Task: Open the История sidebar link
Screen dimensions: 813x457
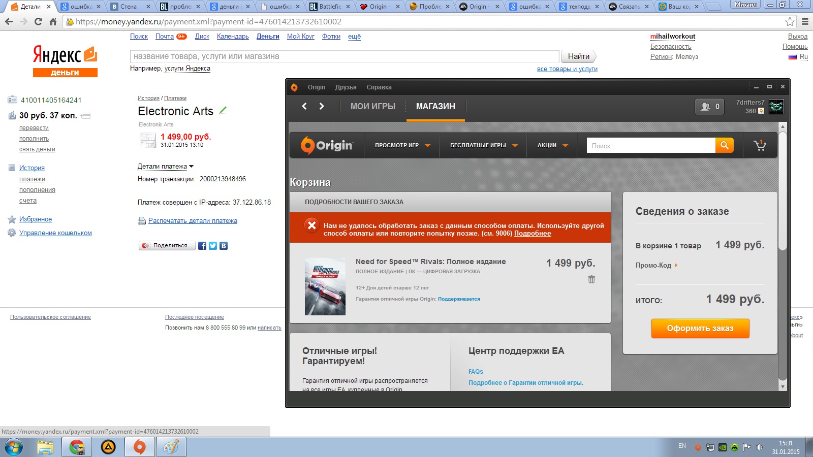Action: 32,168
